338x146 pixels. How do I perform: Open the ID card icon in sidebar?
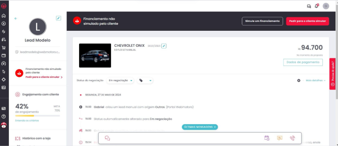tap(4, 88)
